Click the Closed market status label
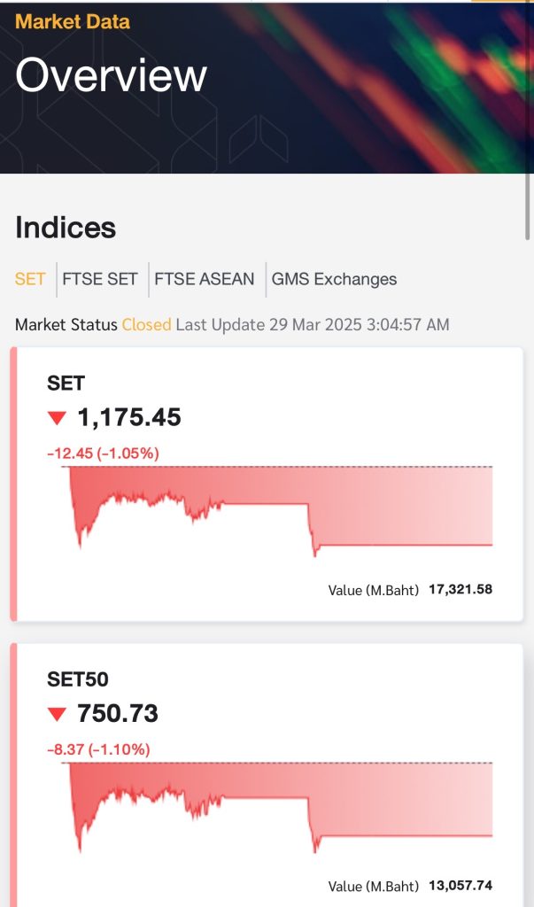 point(146,325)
